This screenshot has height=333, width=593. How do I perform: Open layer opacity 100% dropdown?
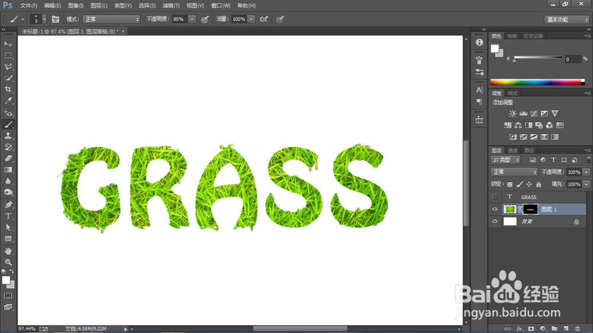(586, 172)
